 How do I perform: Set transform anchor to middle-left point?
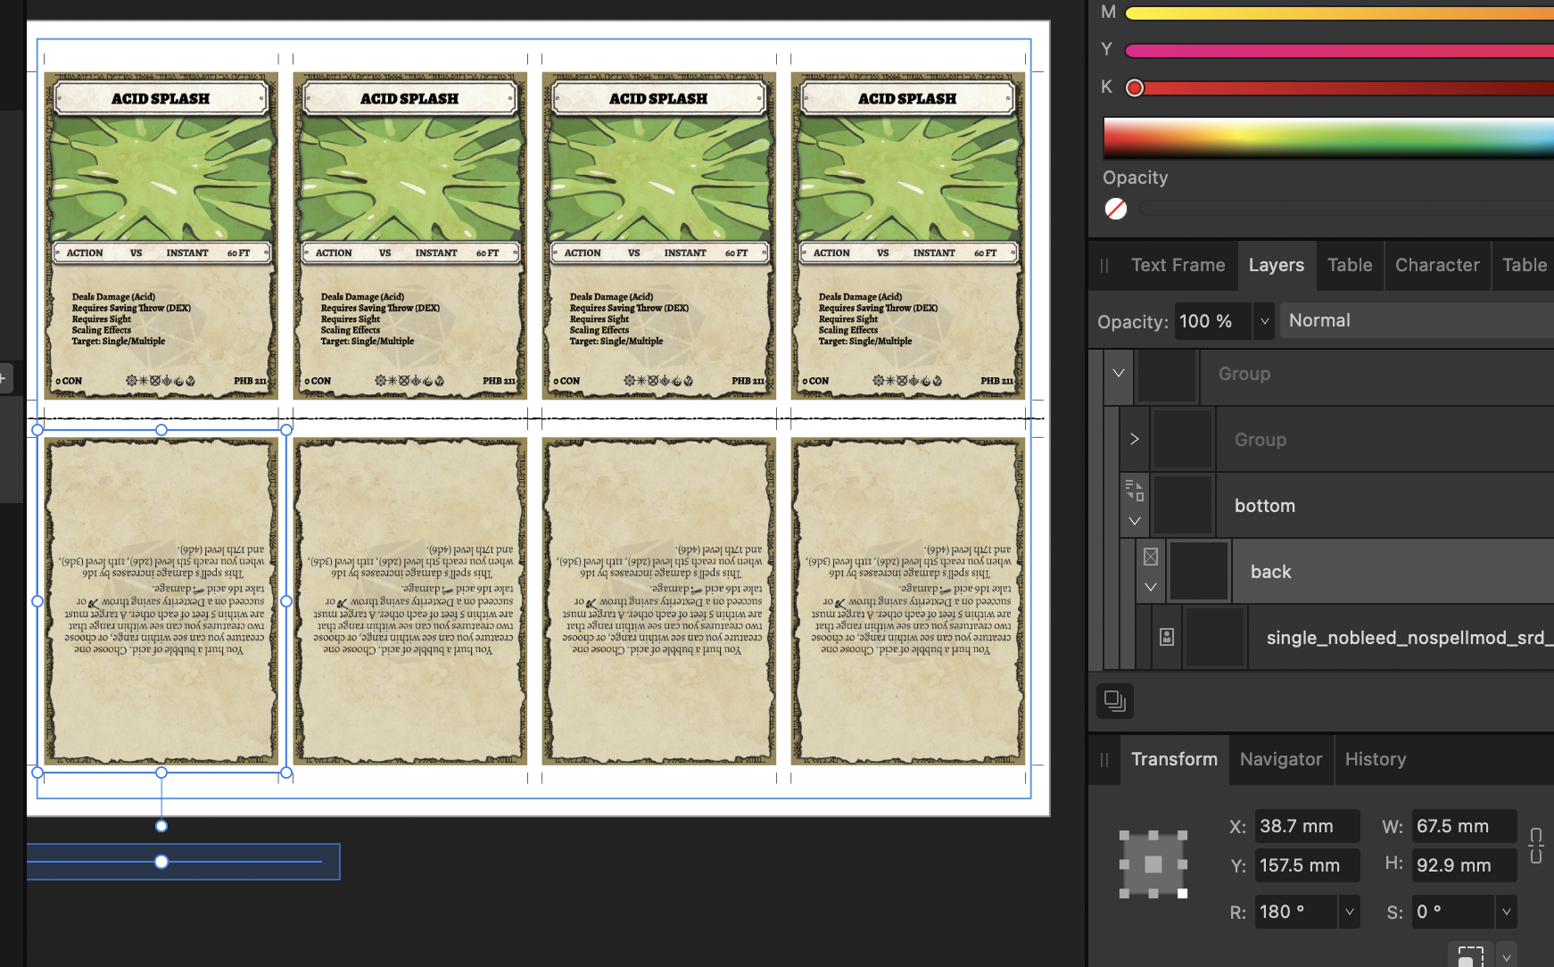click(1125, 864)
